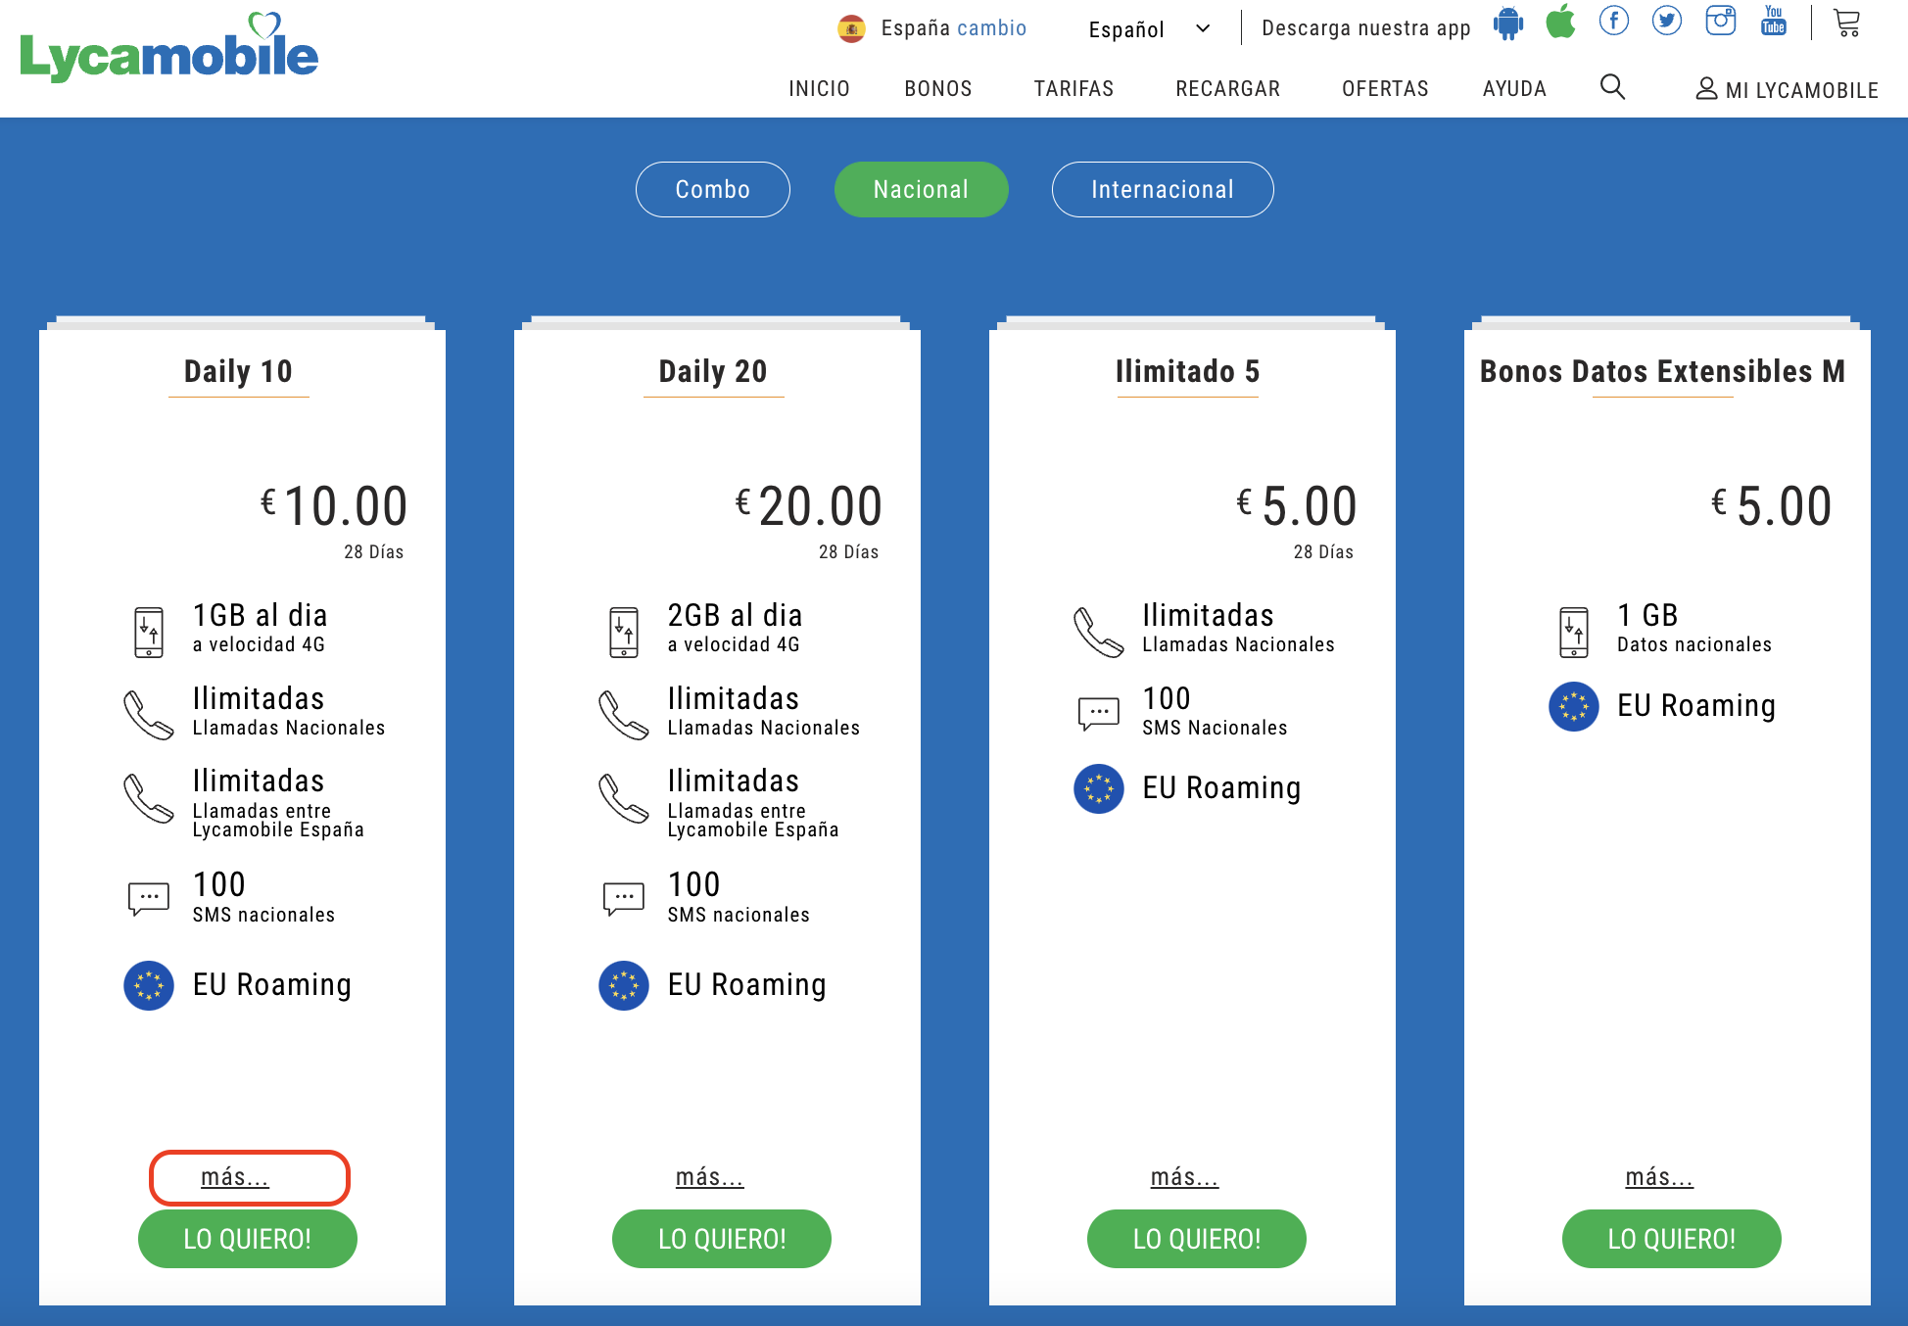
Task: Click the €10.00 price
Action: (334, 506)
